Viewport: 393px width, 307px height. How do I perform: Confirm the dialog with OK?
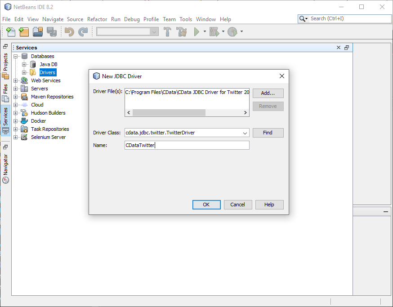click(x=206, y=205)
